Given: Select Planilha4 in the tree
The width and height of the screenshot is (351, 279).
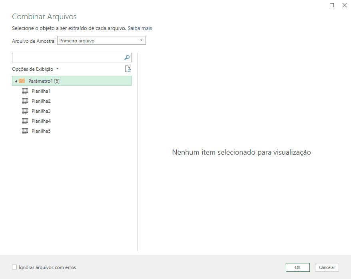Looking at the screenshot, I should (41, 121).
